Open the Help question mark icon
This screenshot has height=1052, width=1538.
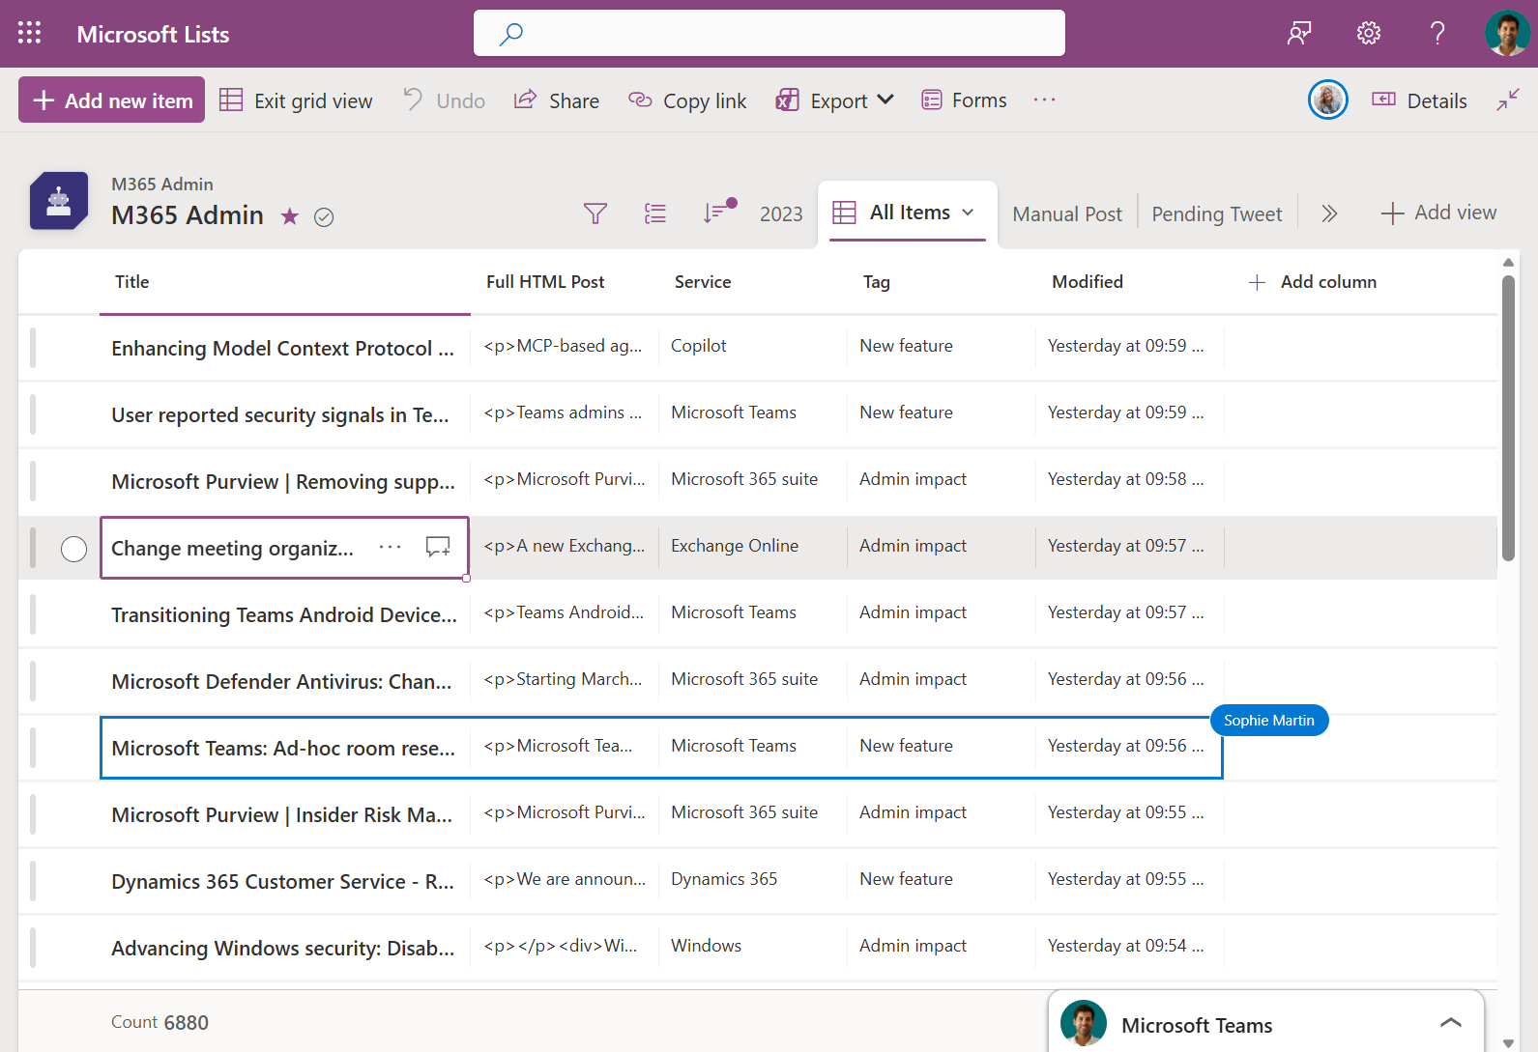1437,34
